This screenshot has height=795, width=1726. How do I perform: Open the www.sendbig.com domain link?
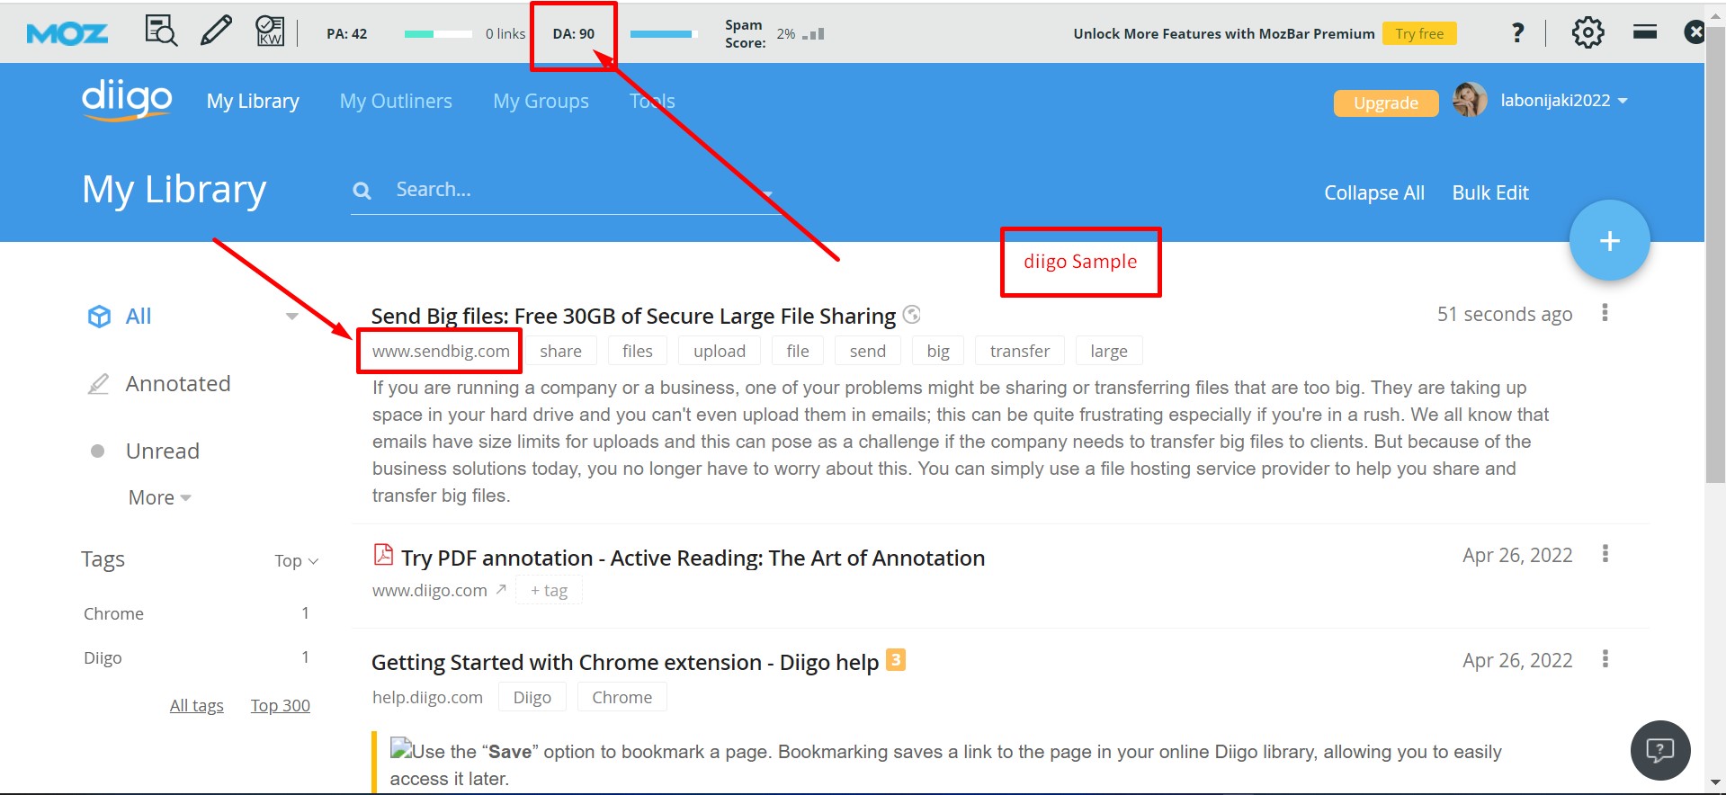coord(441,351)
